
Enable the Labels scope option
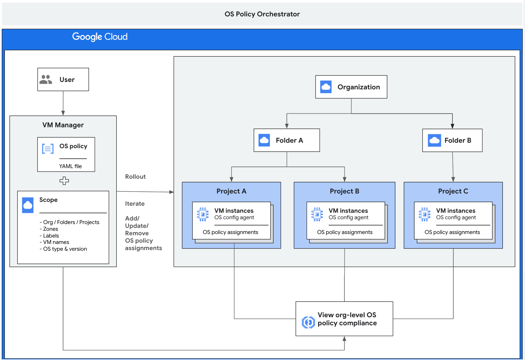coord(50,236)
